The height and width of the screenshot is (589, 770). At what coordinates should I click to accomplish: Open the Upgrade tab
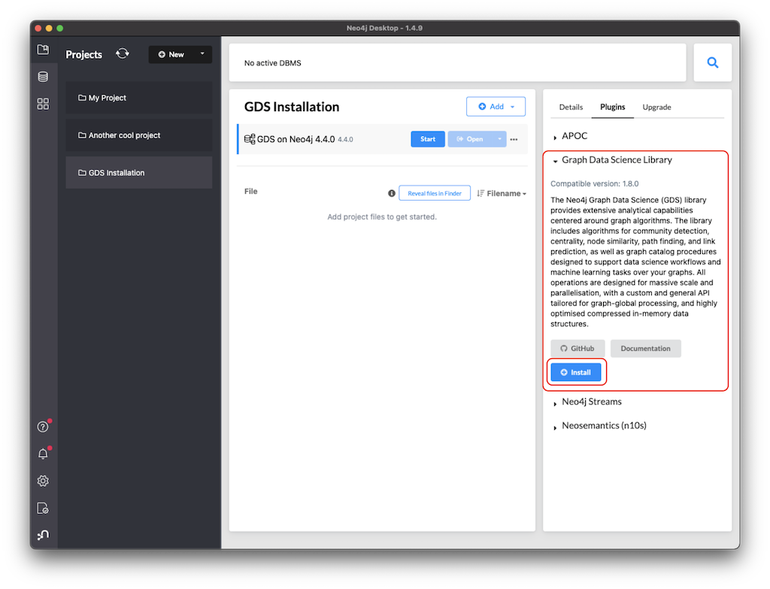(656, 107)
